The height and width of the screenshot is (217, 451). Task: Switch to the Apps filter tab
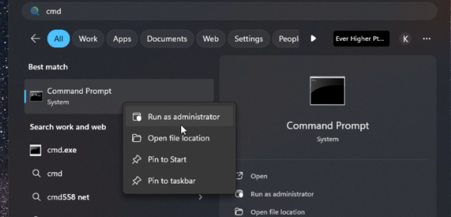122,39
